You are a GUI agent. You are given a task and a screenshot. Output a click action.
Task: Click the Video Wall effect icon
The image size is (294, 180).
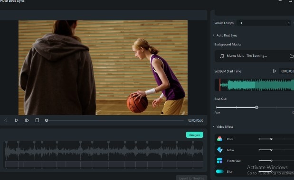pos(219,161)
